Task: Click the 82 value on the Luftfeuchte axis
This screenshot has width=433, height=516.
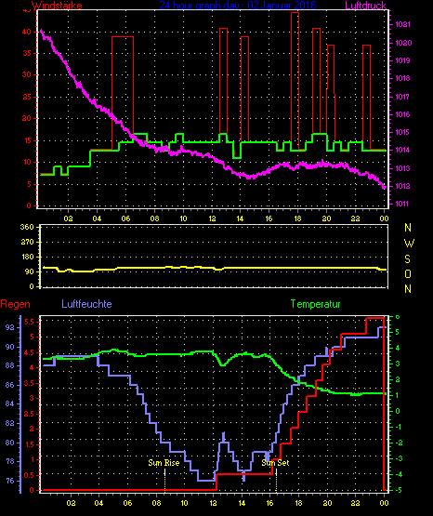Action: click(x=10, y=423)
